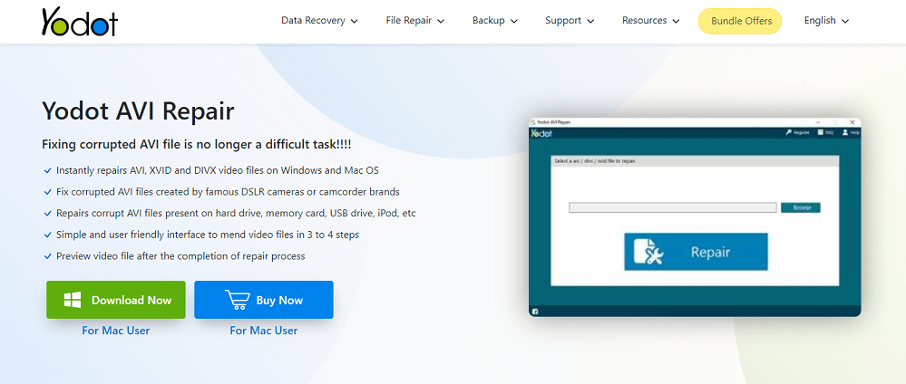The height and width of the screenshot is (384, 906).
Task: Click the repair wrench file icon
Action: coord(648,252)
